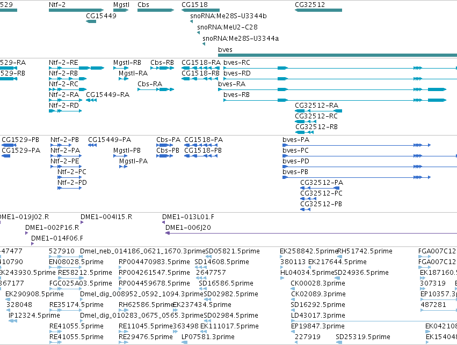
Task: Select transcript CG1518-RB
Action: (x=200, y=79)
